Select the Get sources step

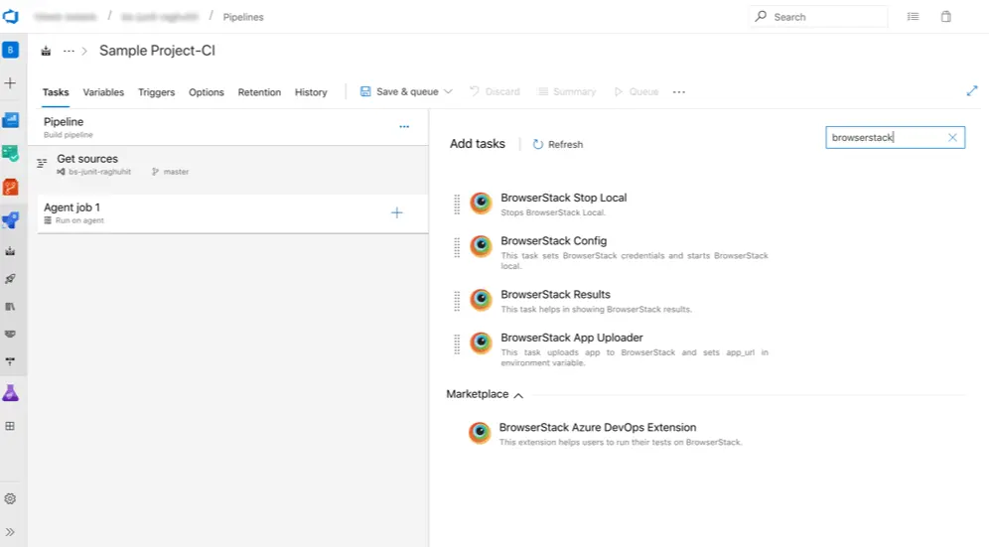[87, 159]
